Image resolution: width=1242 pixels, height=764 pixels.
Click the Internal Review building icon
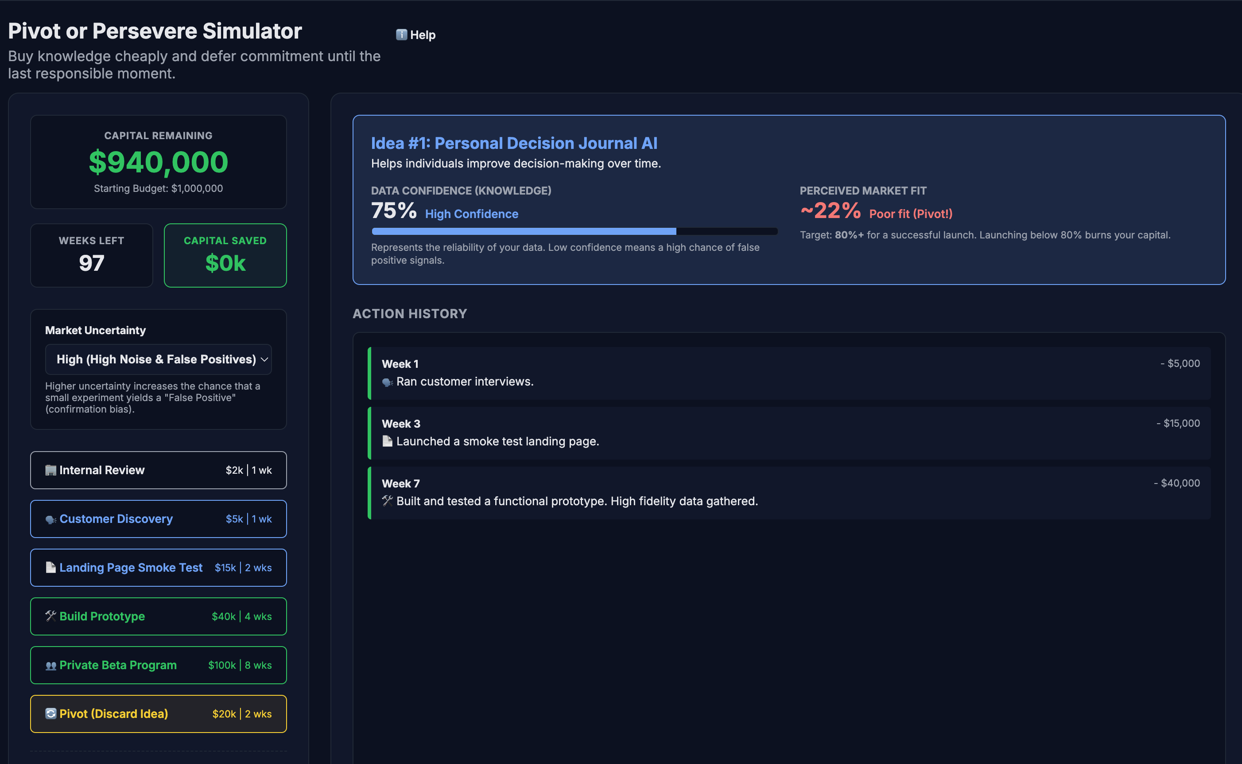(50, 471)
